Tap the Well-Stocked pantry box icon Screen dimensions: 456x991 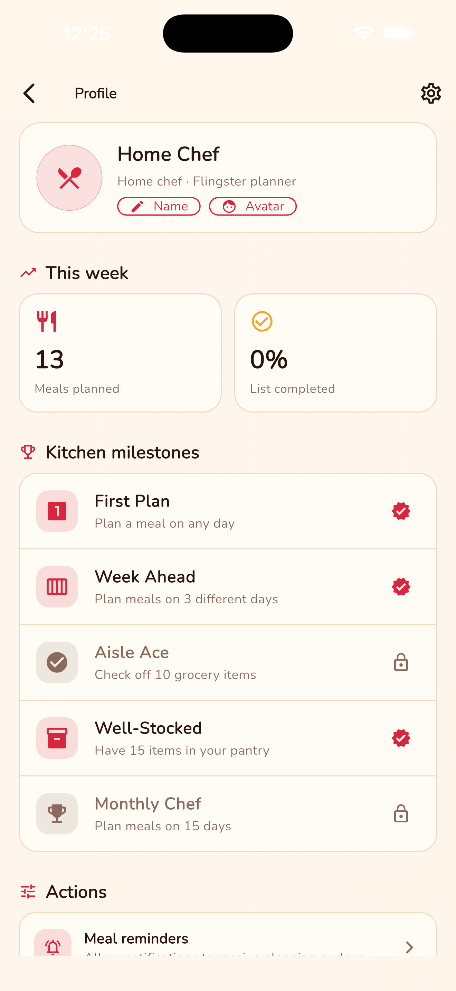57,738
